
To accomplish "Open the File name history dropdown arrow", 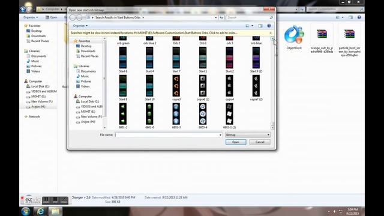I will [220, 135].
